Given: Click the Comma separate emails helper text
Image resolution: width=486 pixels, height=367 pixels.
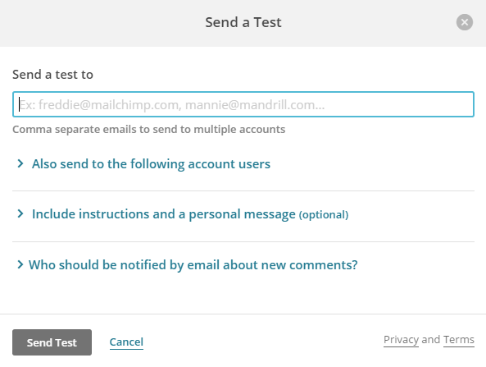Looking at the screenshot, I should [149, 129].
